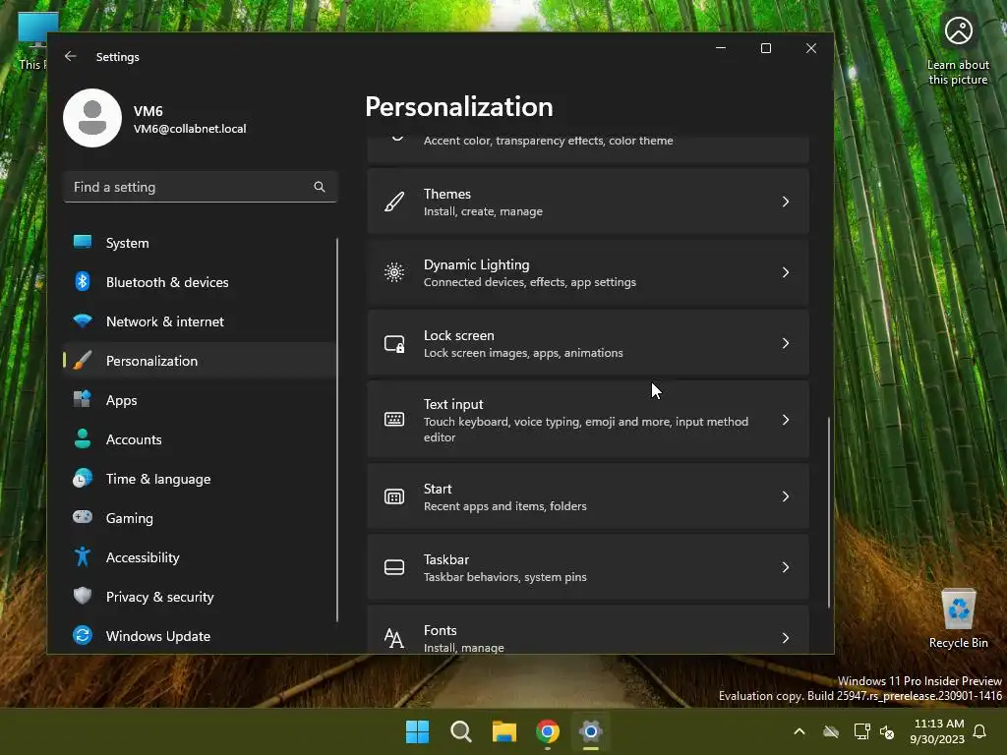Click the Themes brush icon

click(x=394, y=202)
